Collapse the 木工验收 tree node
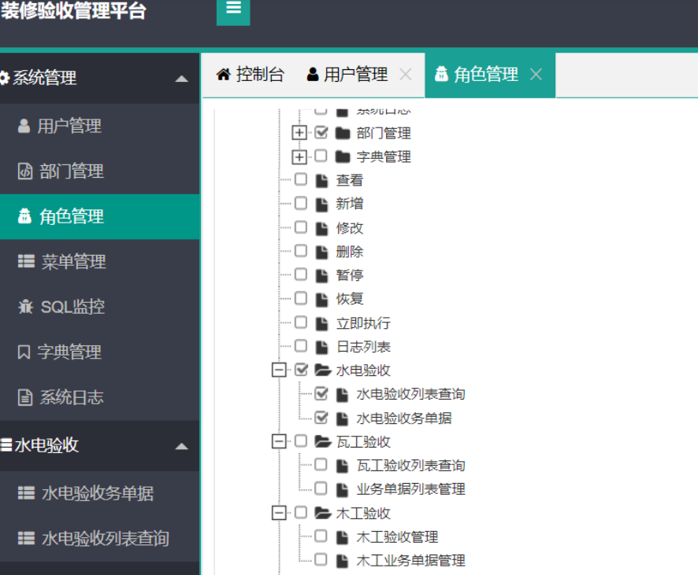The height and width of the screenshot is (575, 698). [x=279, y=513]
